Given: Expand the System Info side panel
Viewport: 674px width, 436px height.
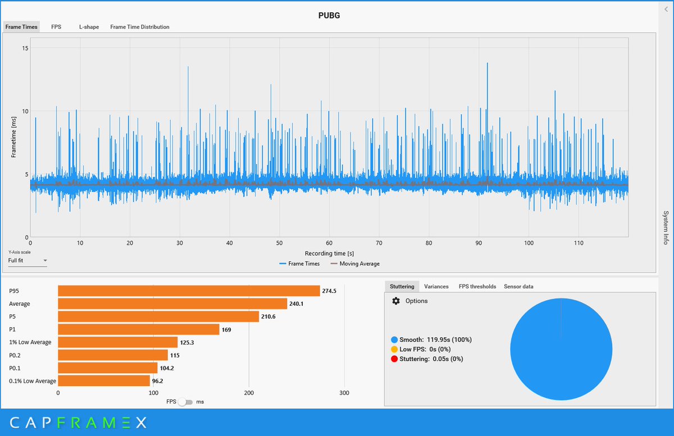Looking at the screenshot, I should click(666, 228).
